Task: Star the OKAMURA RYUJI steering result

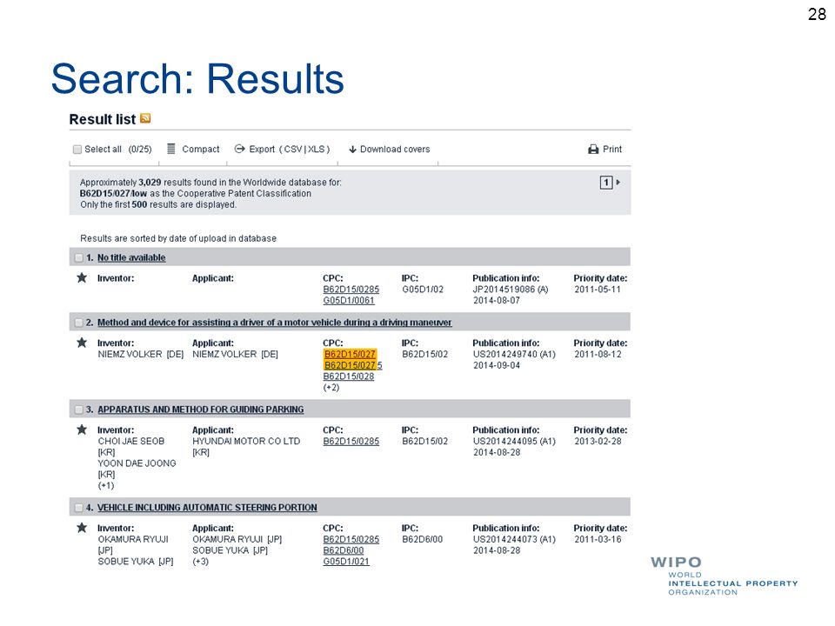Action: pos(82,528)
